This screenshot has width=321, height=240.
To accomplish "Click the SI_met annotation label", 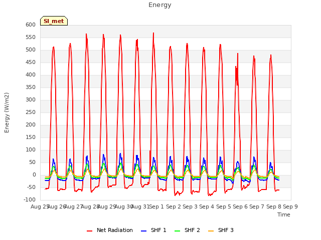I will [x=54, y=21].
